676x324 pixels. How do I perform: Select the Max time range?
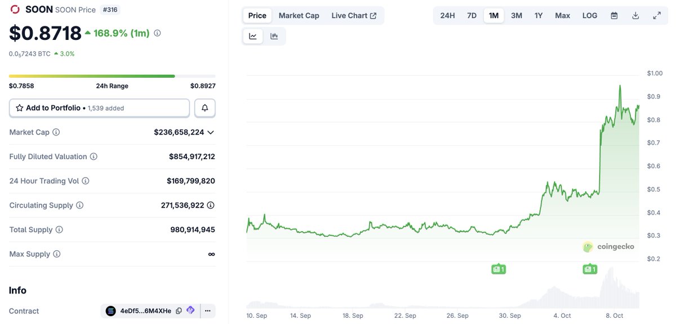point(563,16)
